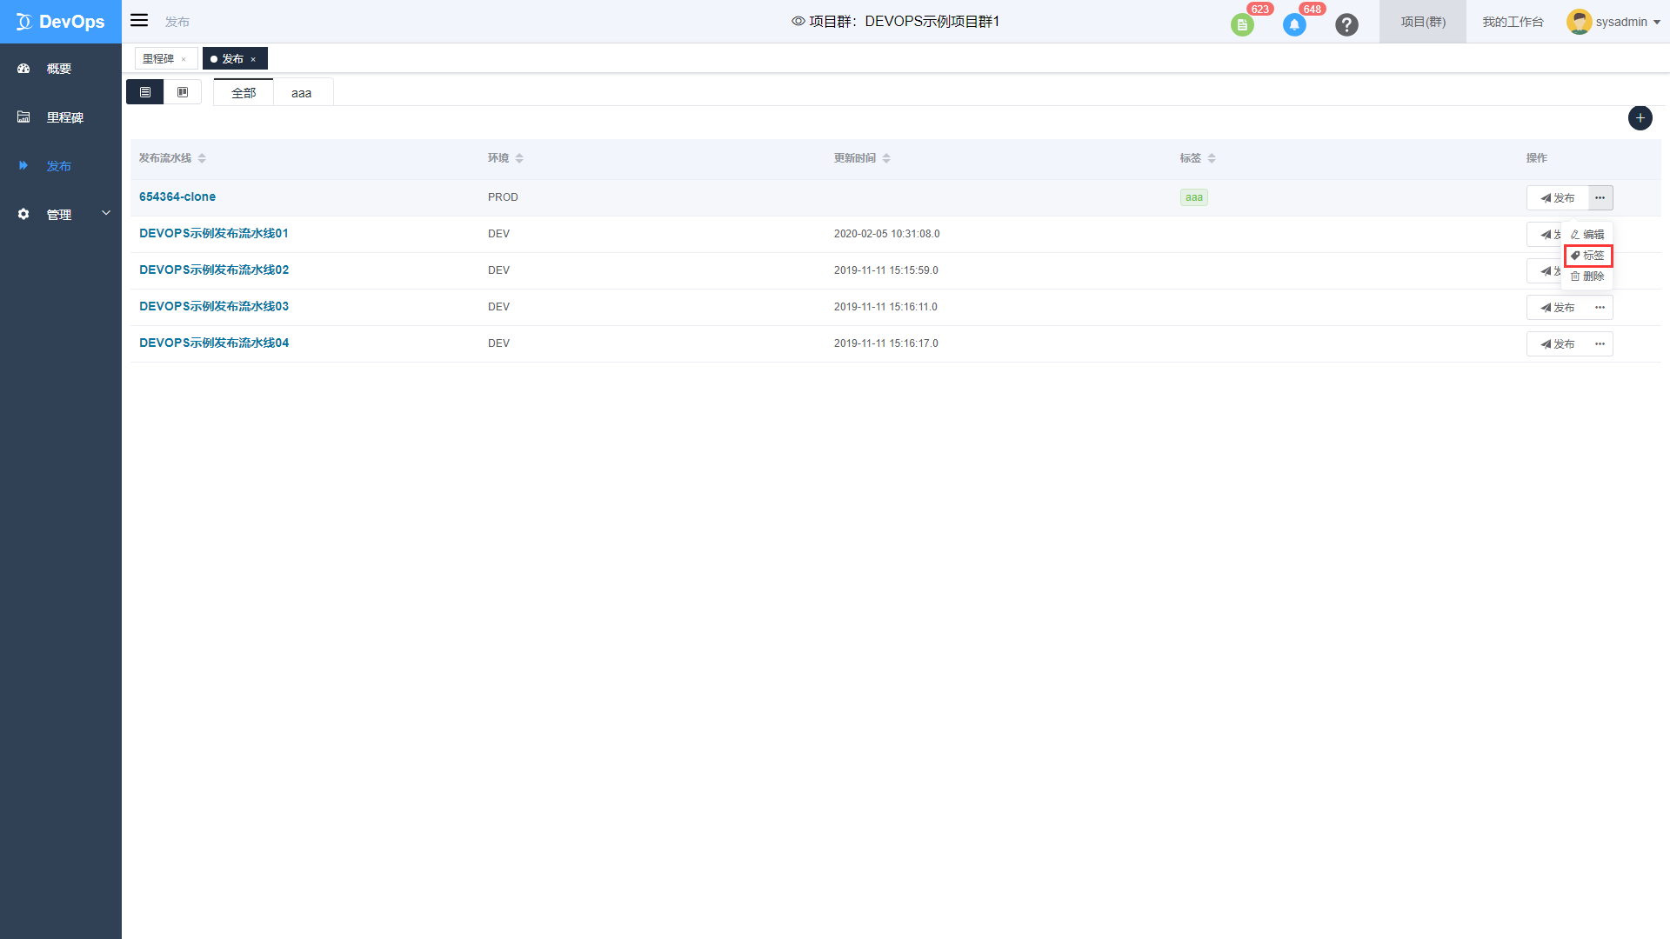Click the 648 notification badge

pyautogui.click(x=1312, y=9)
